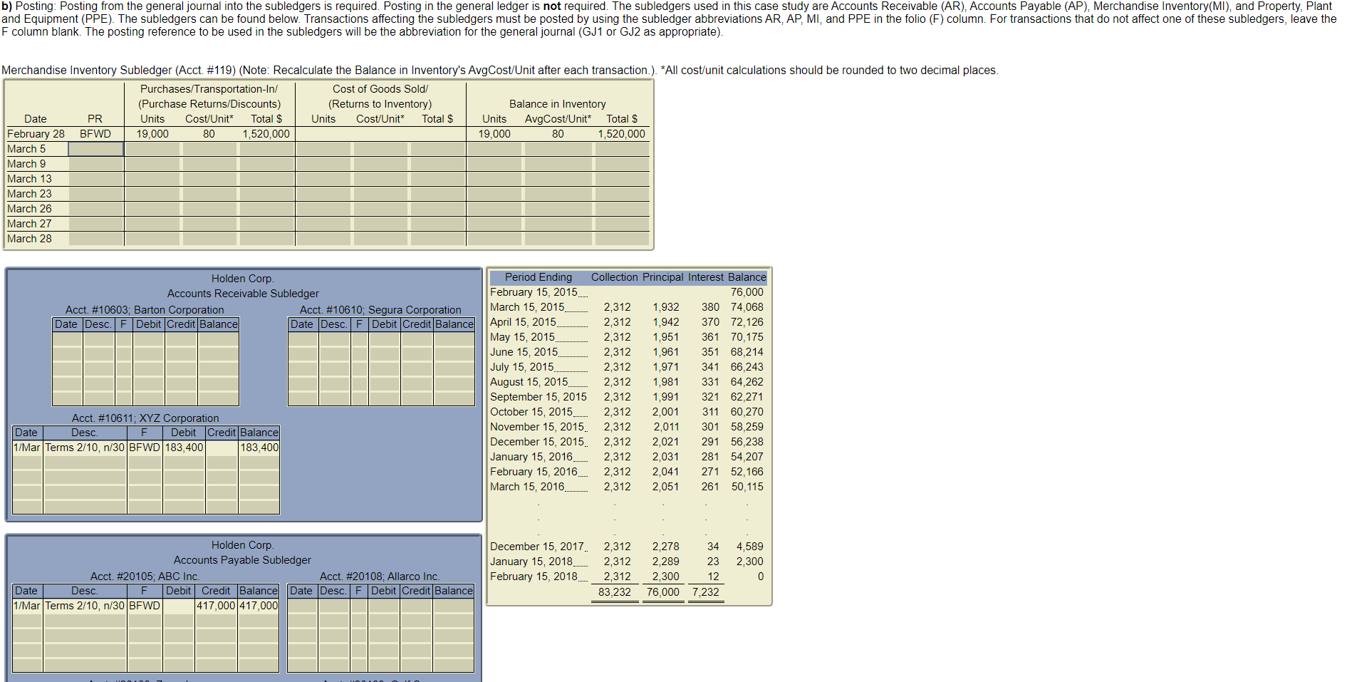Click the March 13 row label

[29, 179]
